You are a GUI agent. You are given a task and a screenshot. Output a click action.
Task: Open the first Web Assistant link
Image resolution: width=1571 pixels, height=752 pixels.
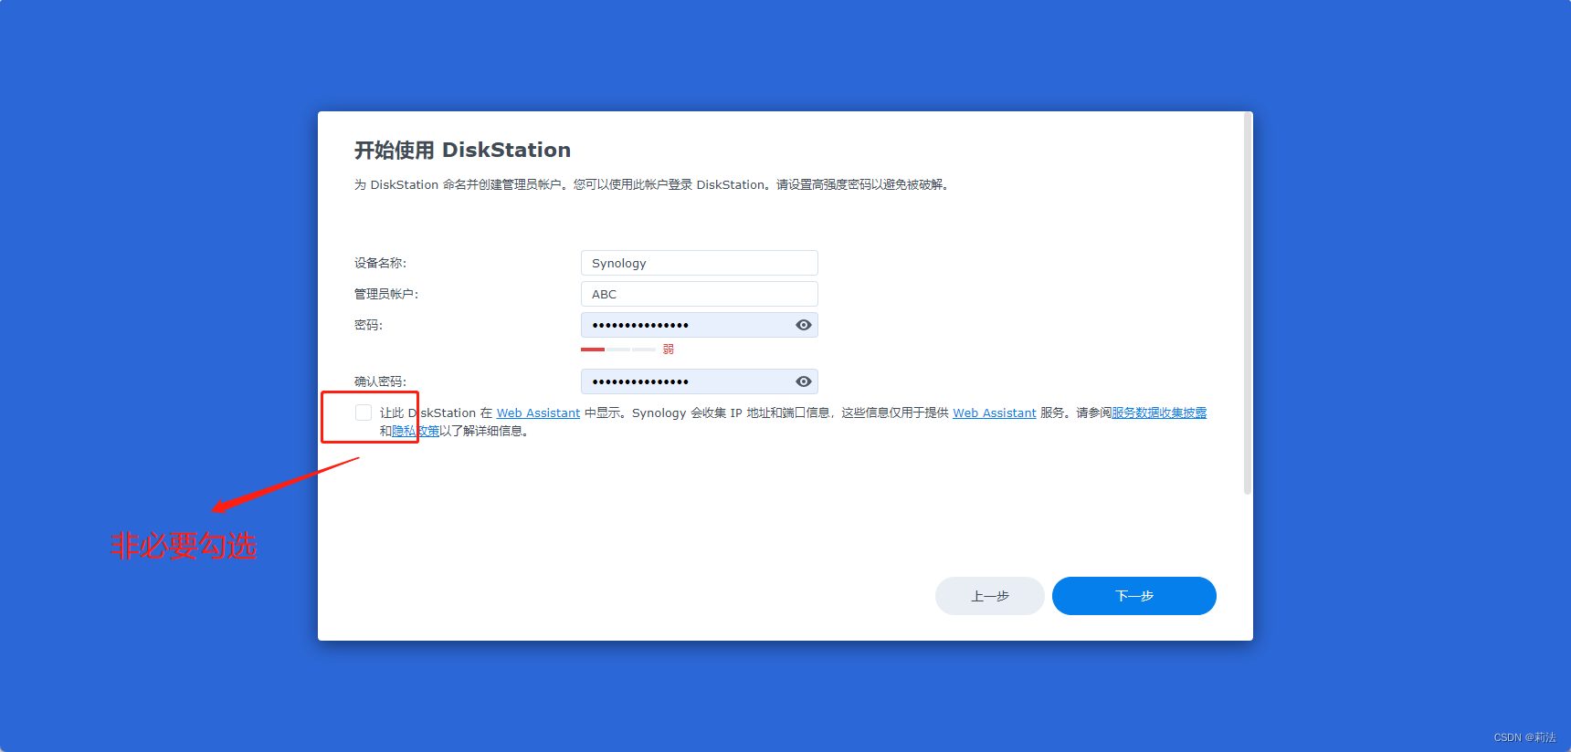(x=538, y=413)
